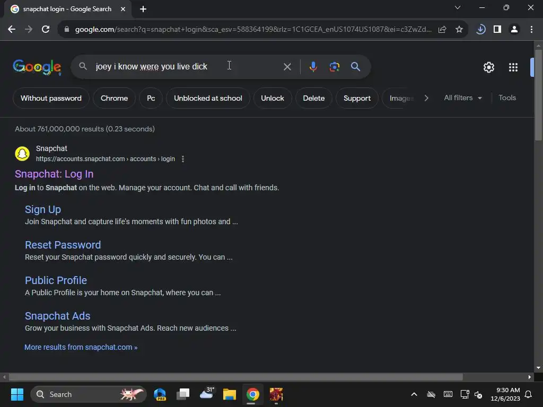
Task: Select the 'Pc' filter chip
Action: coord(151,98)
